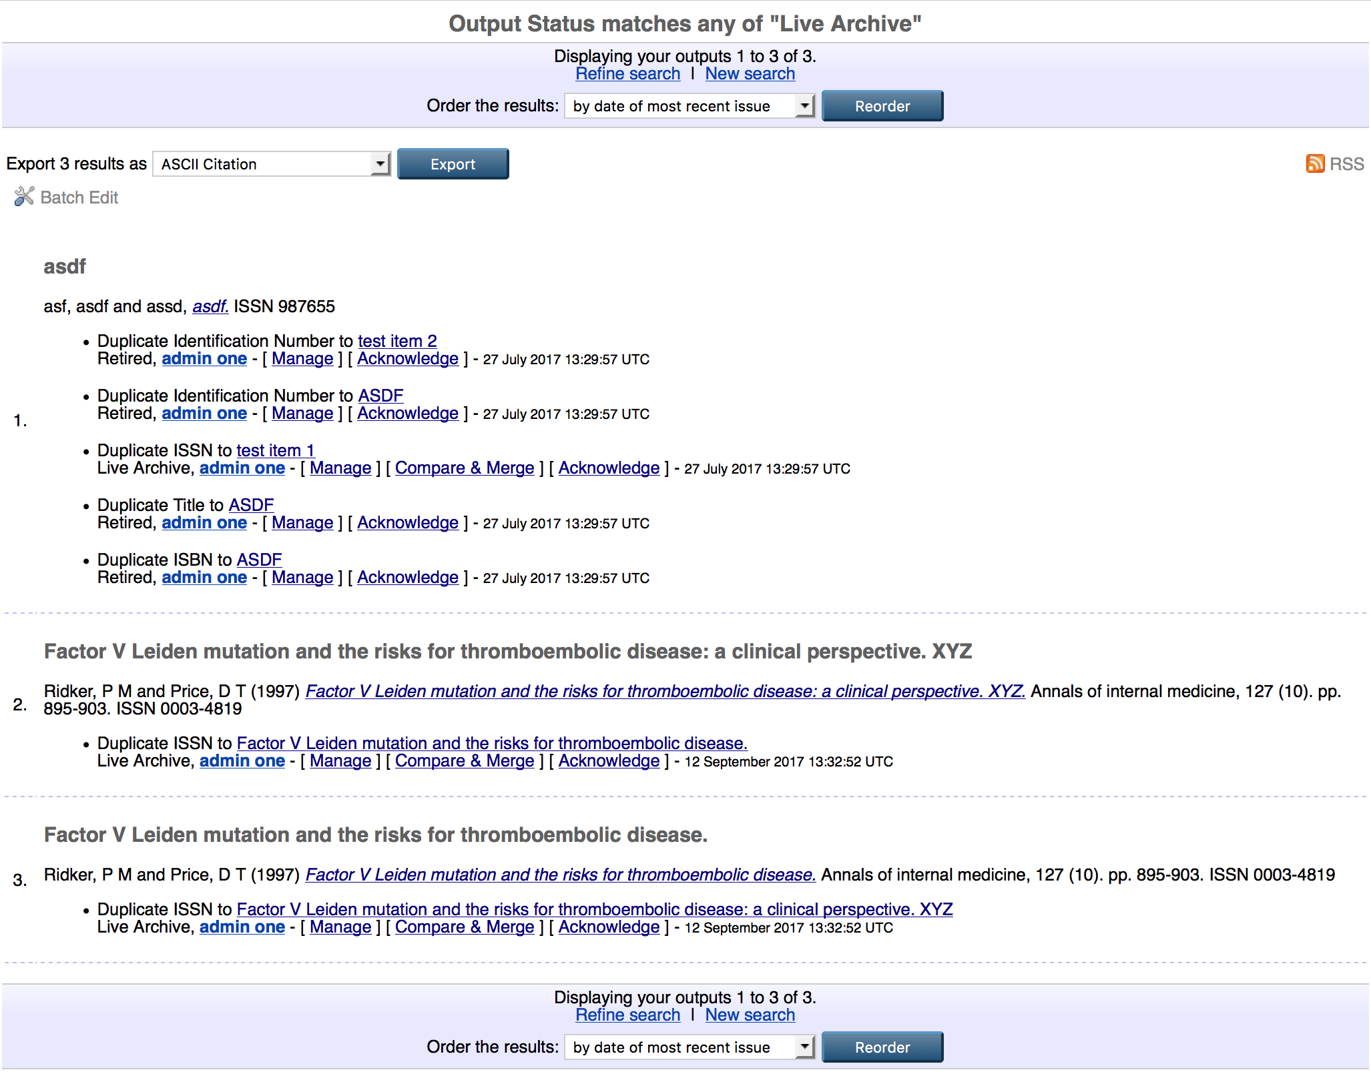Click the bottom New search link
Image resolution: width=1371 pixels, height=1074 pixels.
(x=750, y=1015)
